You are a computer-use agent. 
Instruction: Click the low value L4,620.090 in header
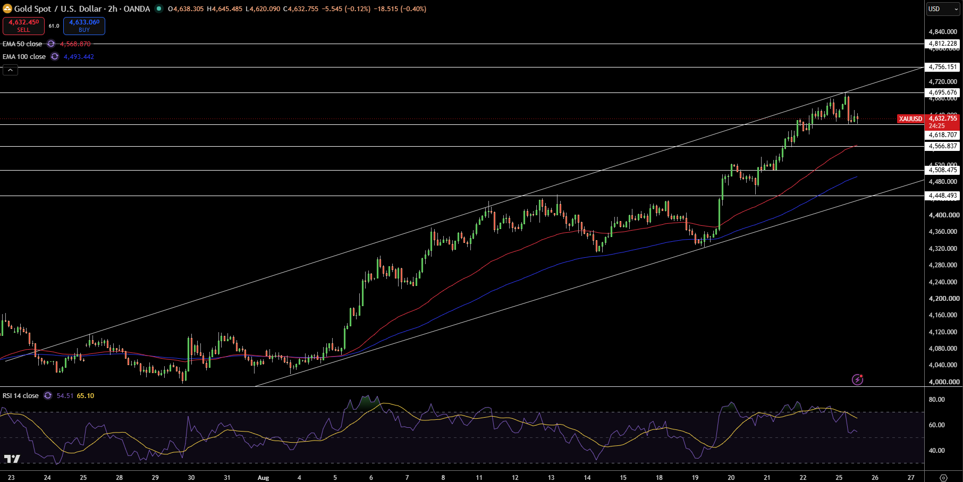(x=263, y=9)
